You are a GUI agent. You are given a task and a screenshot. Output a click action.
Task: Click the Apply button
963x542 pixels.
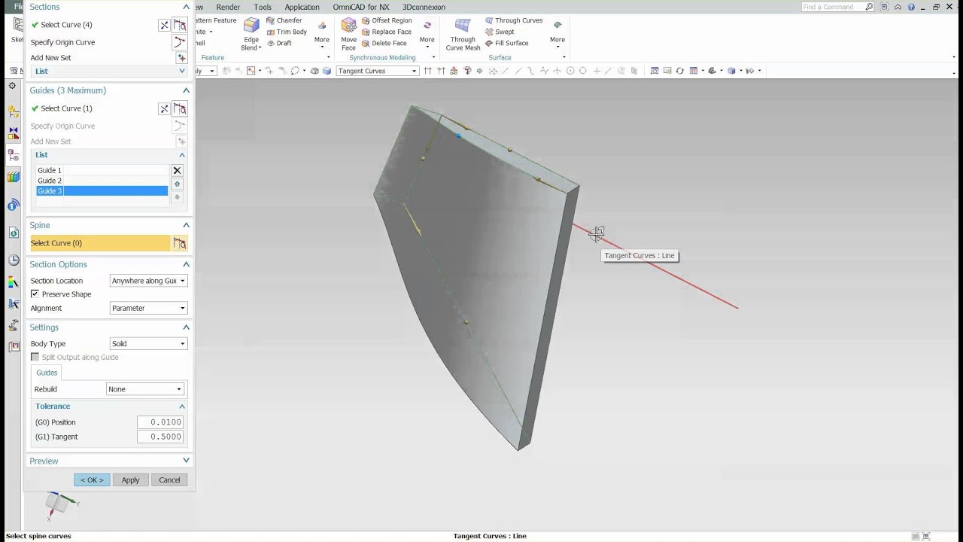[x=130, y=480]
